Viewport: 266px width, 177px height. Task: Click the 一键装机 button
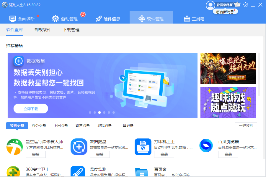(x=246, y=126)
